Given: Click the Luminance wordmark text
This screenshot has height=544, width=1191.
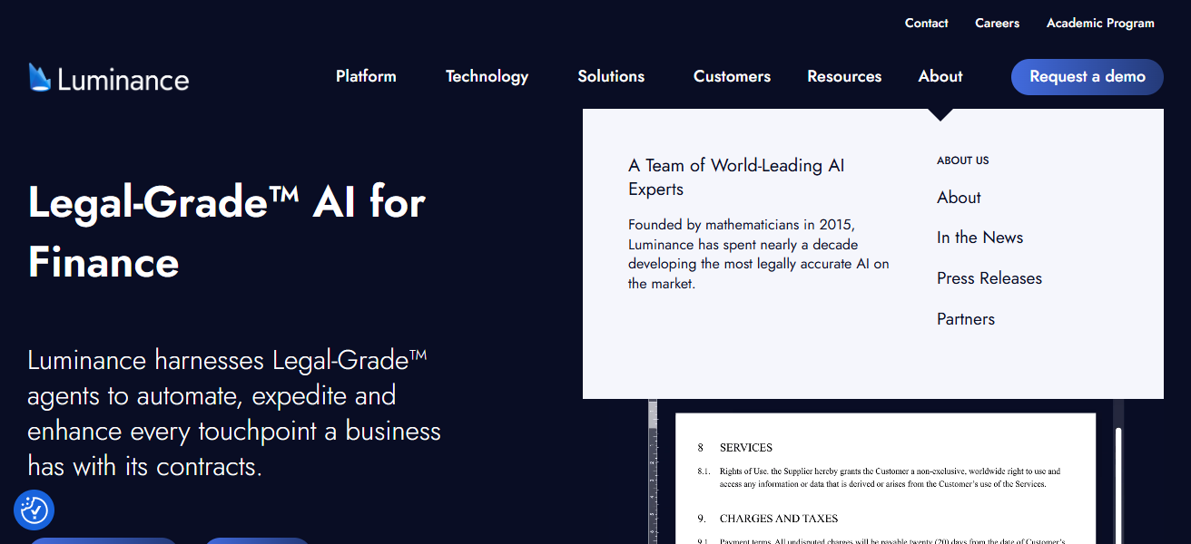Looking at the screenshot, I should tap(123, 80).
